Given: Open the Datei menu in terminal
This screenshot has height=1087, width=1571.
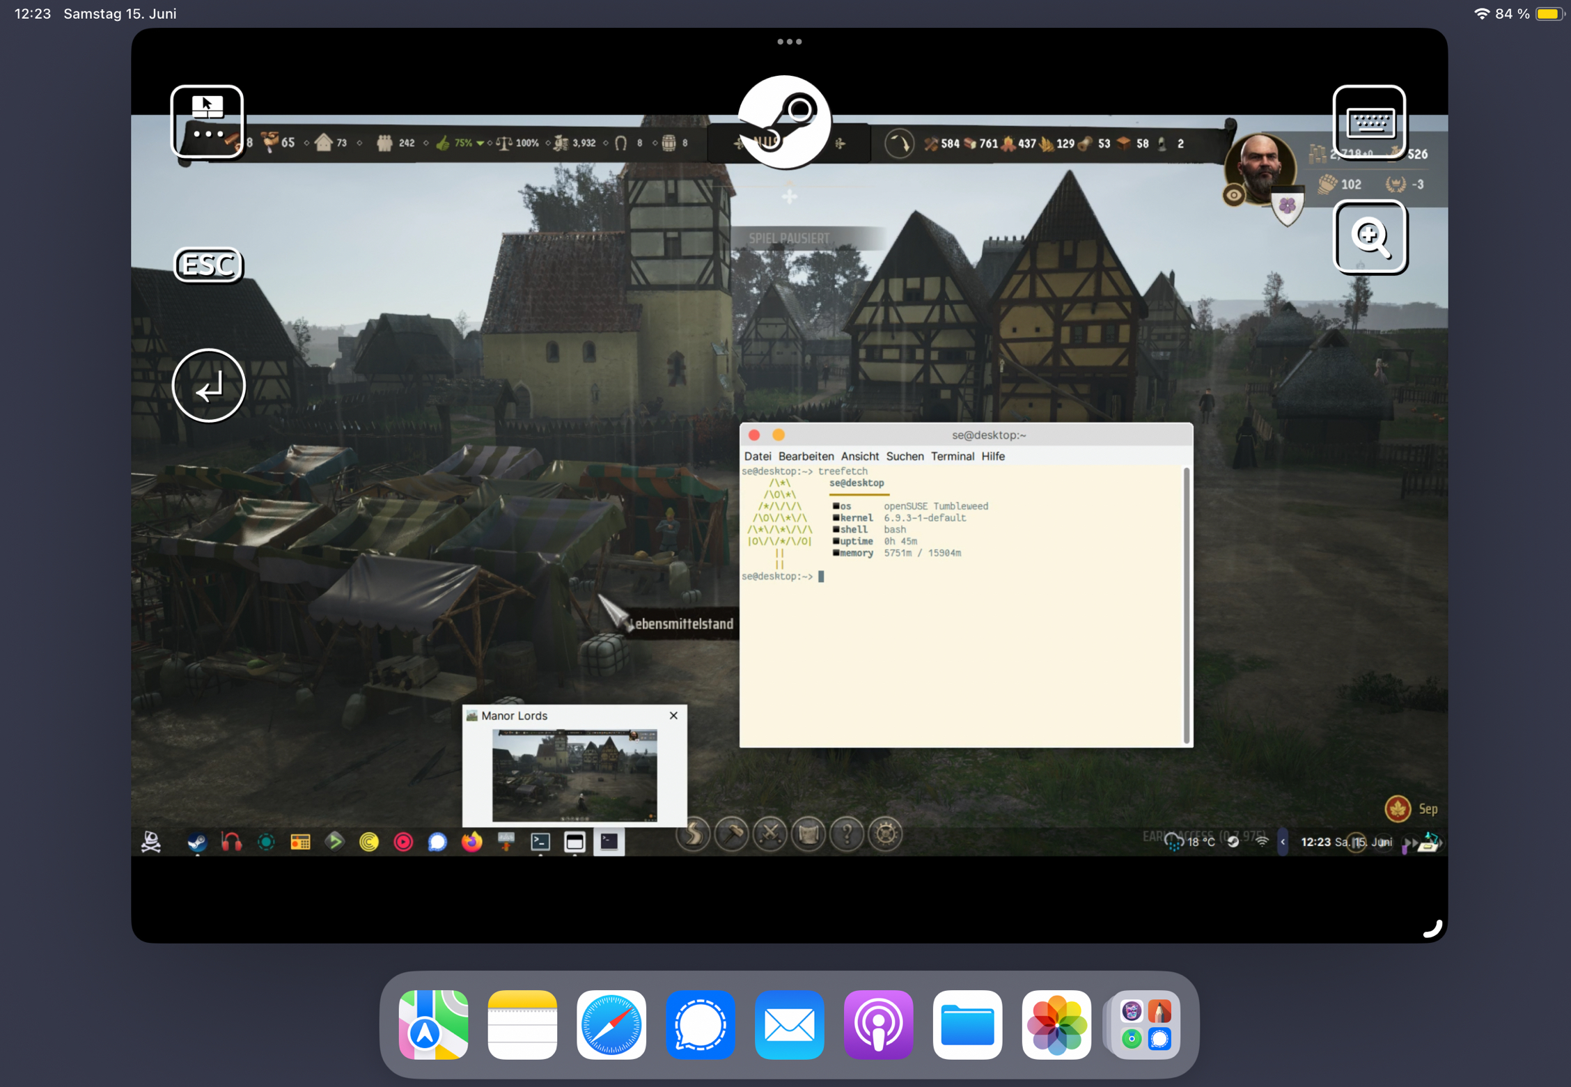Looking at the screenshot, I should pyautogui.click(x=757, y=456).
